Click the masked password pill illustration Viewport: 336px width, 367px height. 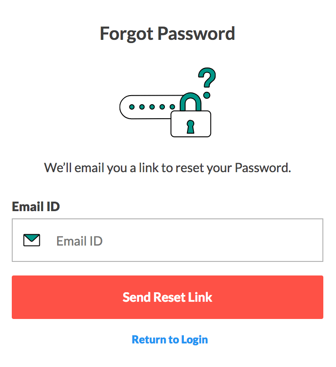[x=145, y=107]
